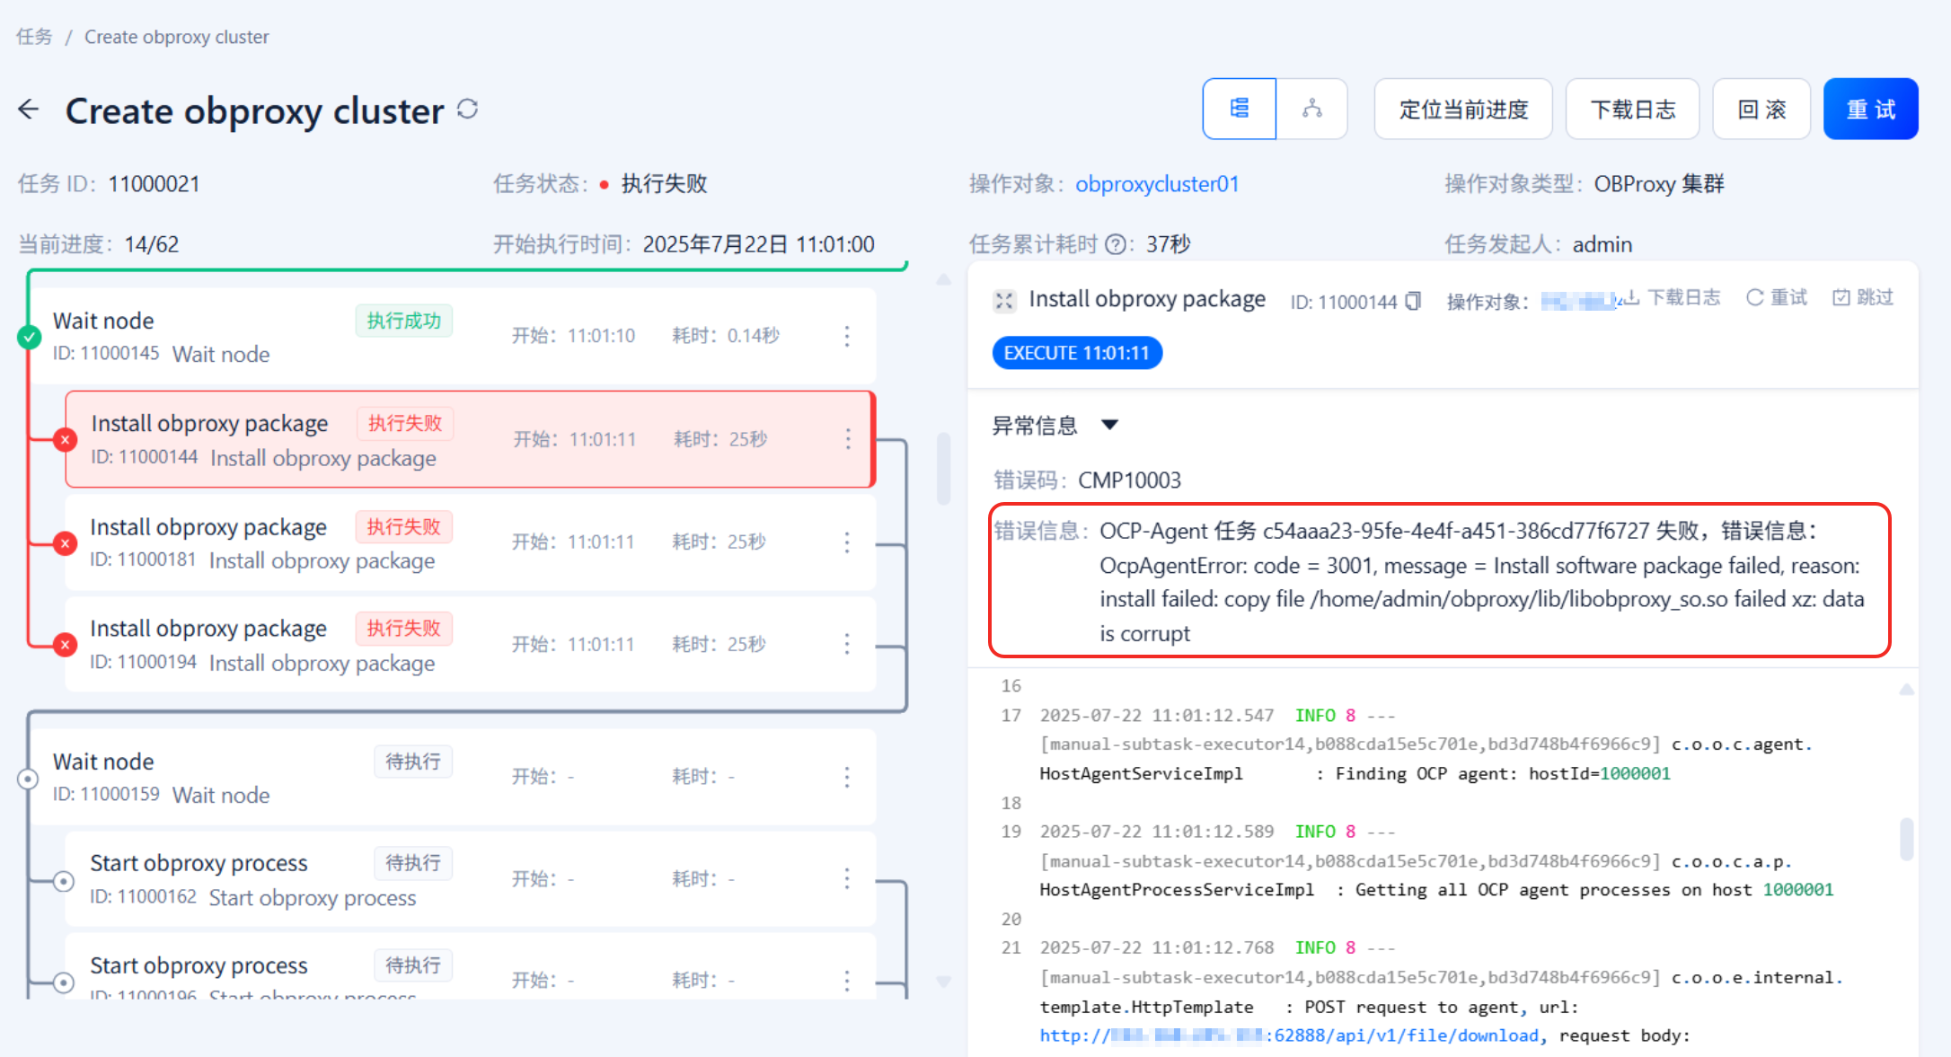The image size is (1951, 1057).
Task: Click the log panel scroll-to-top arrow
Action: (x=1906, y=690)
